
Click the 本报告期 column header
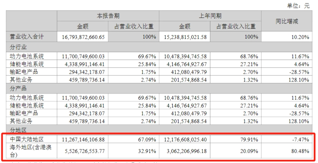(x=108, y=16)
